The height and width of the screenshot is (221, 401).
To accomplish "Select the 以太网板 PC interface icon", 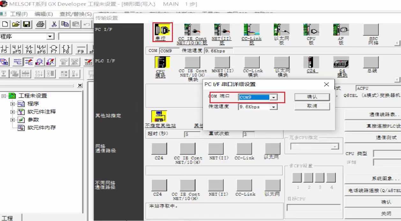I will click(281, 31).
